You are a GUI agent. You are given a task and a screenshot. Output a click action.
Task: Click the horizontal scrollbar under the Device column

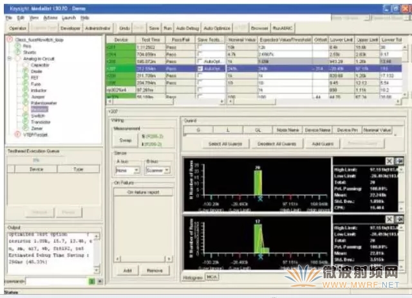pos(165,101)
